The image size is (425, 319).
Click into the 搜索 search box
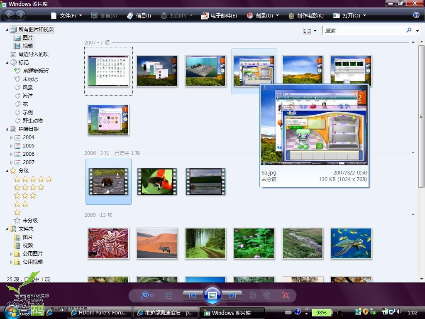(364, 30)
